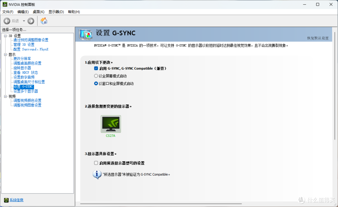Select 设置 G-SYNC tree item

pos(23,87)
